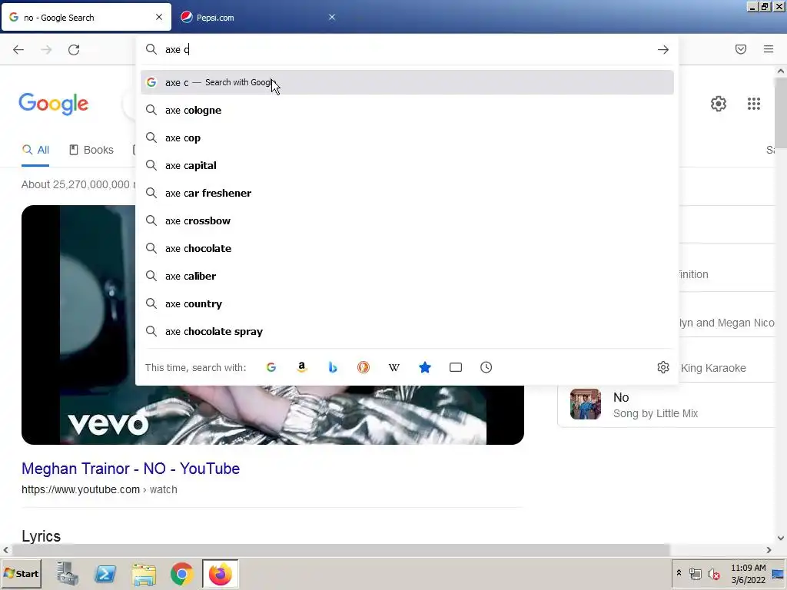Click the network tray icon

click(695, 574)
